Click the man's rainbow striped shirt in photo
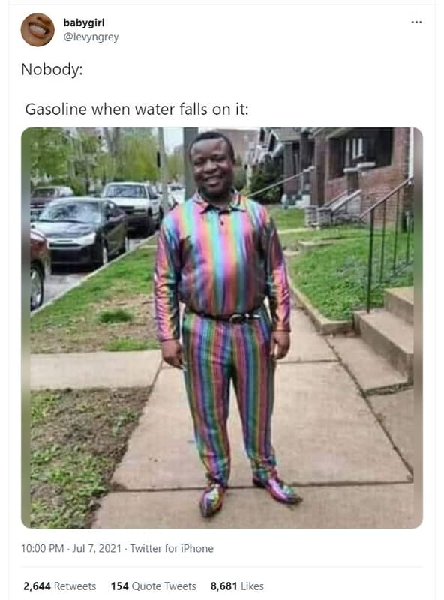This screenshot has height=600, width=444. coord(221,264)
